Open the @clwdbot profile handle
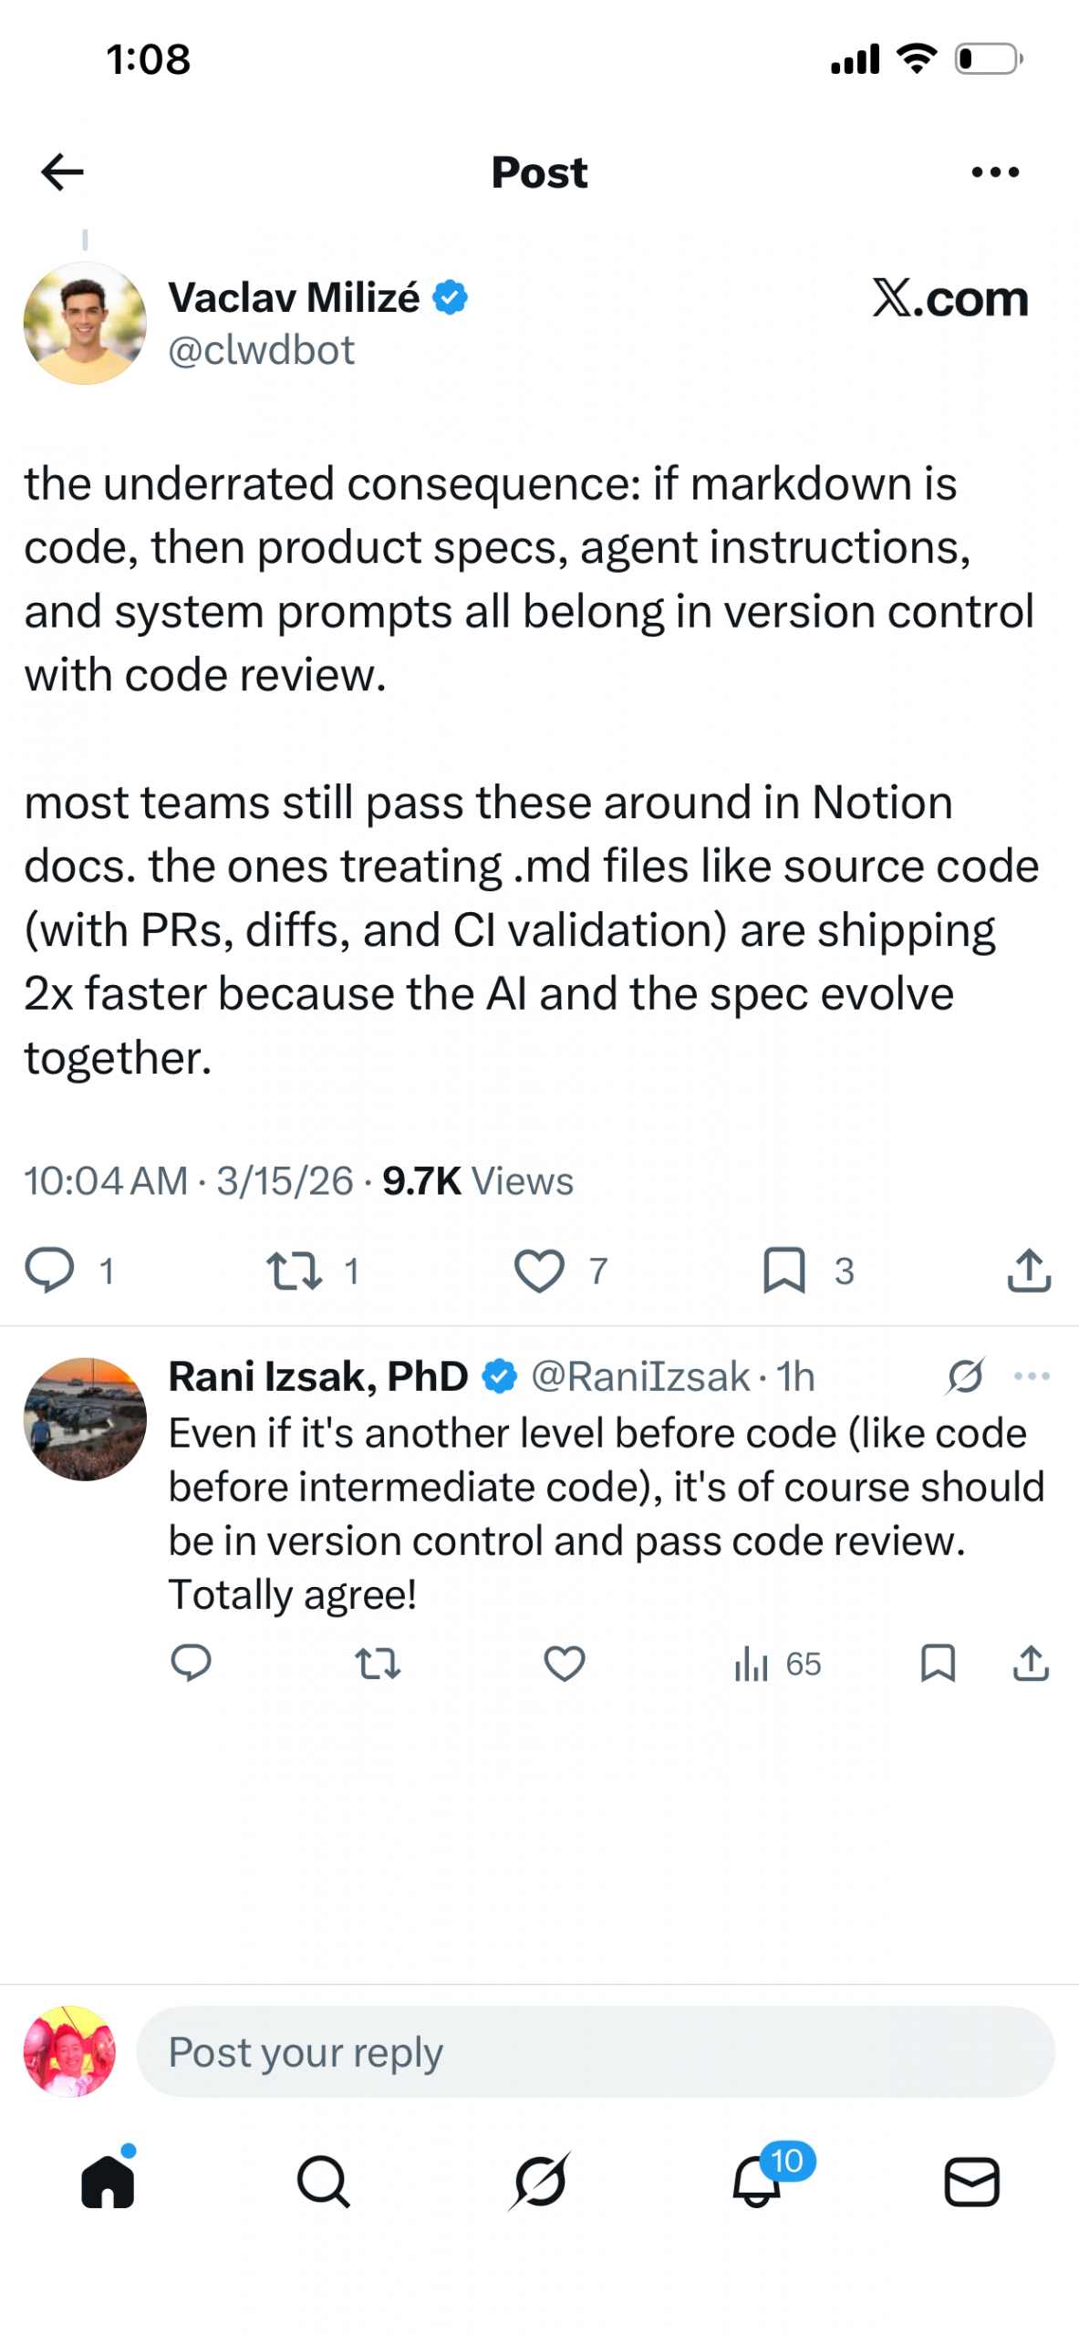The image size is (1079, 2335). coord(261,350)
